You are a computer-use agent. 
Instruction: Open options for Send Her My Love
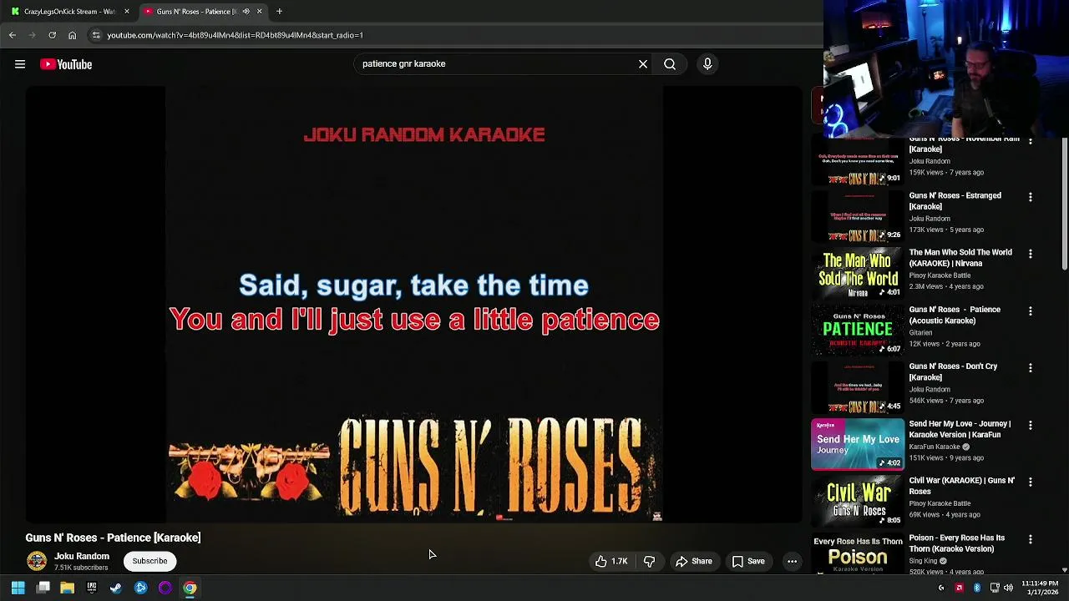click(x=1030, y=425)
